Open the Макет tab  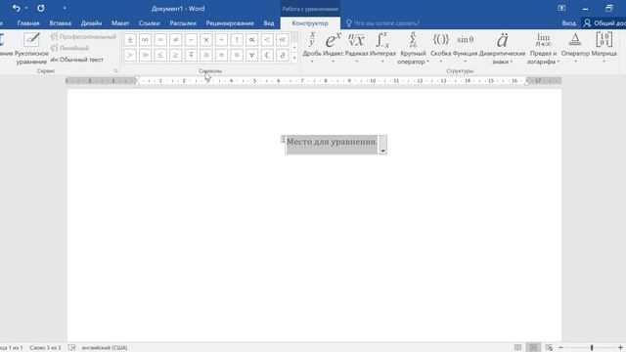pos(120,23)
